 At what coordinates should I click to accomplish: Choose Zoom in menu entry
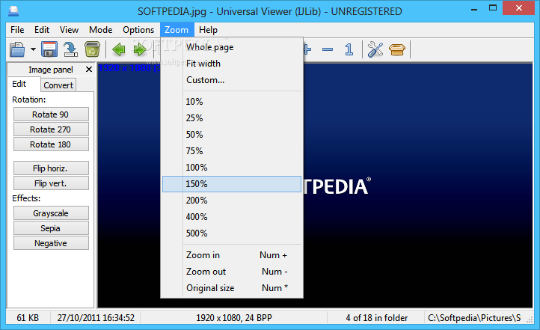232,255
